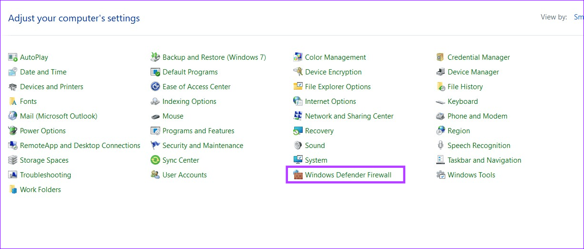The image size is (584, 249).
Task: Click the Storage Spaces link text
Action: [44, 160]
